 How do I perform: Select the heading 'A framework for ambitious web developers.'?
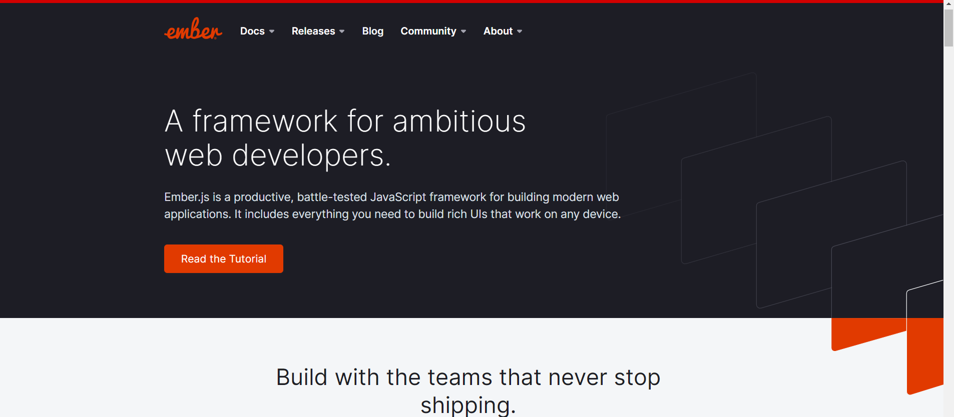345,138
